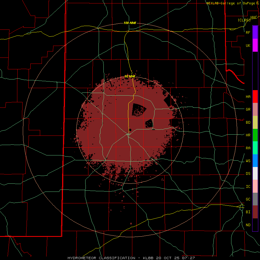Click the 07:27 timestamp
This screenshot has width=260, height=260.
188,258
